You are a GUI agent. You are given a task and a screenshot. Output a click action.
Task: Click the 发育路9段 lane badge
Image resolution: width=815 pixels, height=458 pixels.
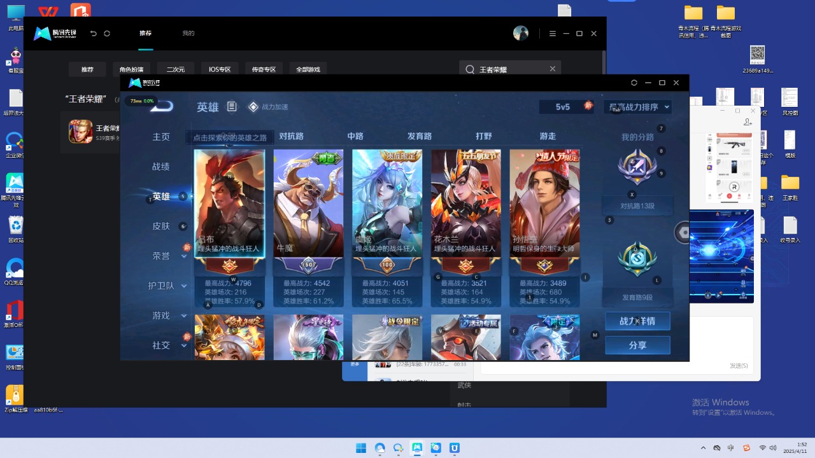pyautogui.click(x=637, y=259)
